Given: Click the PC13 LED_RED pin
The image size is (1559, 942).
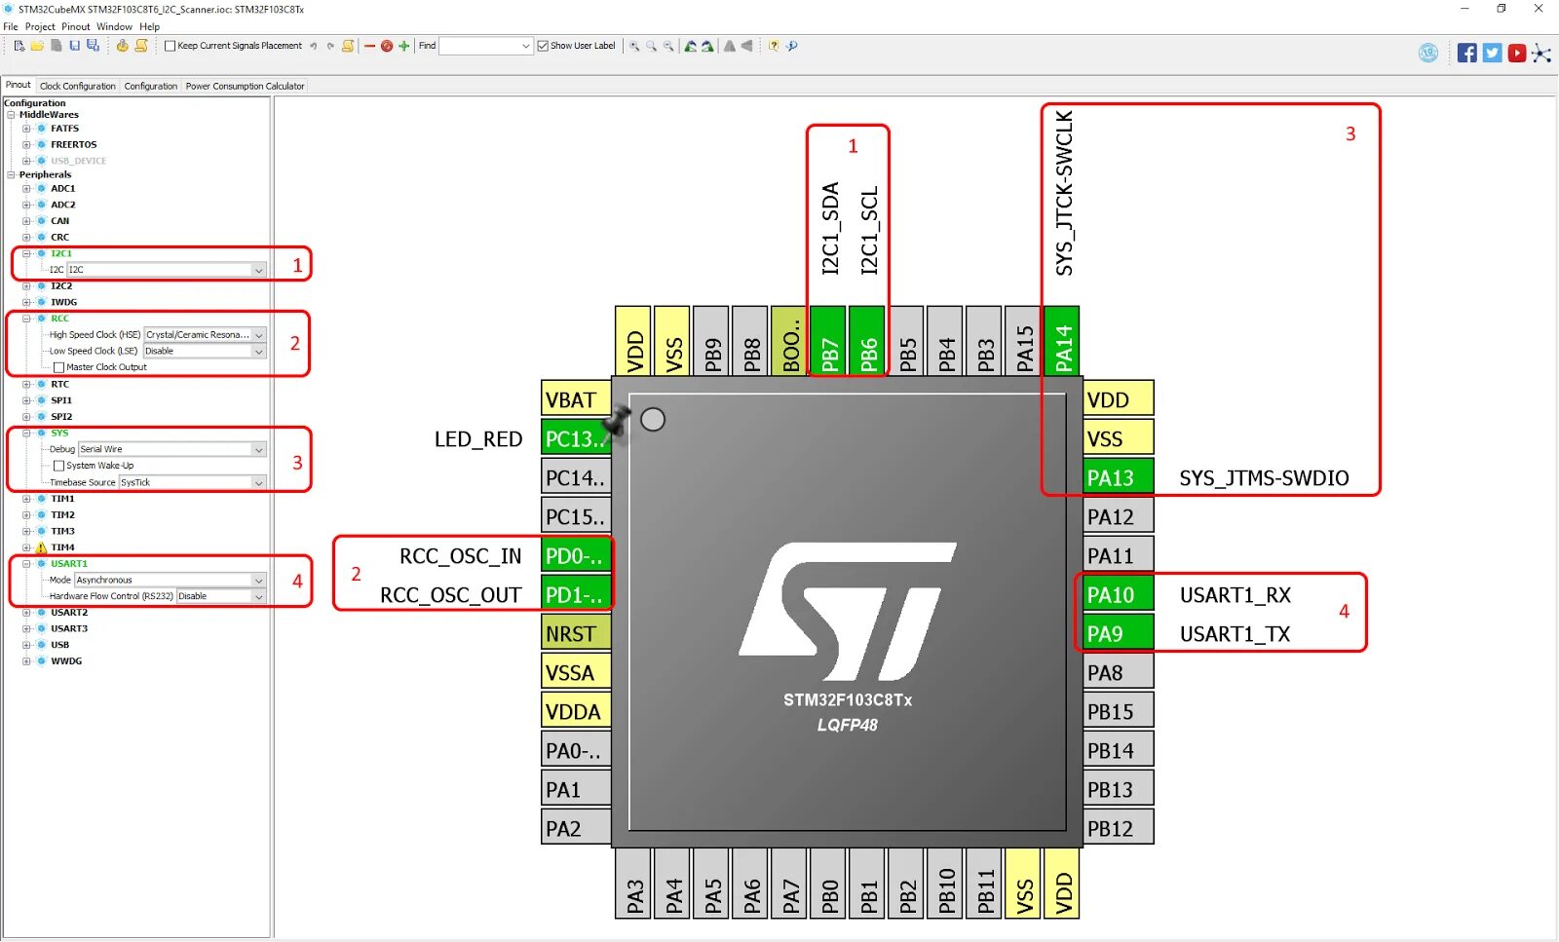Looking at the screenshot, I should pyautogui.click(x=576, y=438).
